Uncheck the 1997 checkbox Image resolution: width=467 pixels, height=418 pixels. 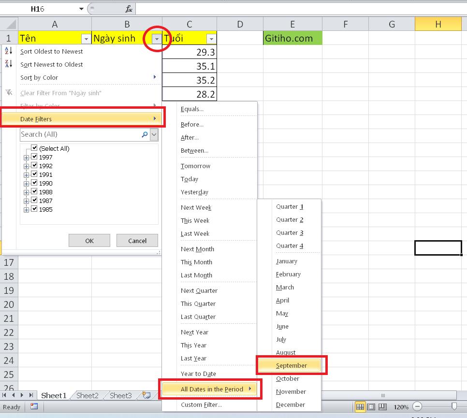click(x=34, y=157)
